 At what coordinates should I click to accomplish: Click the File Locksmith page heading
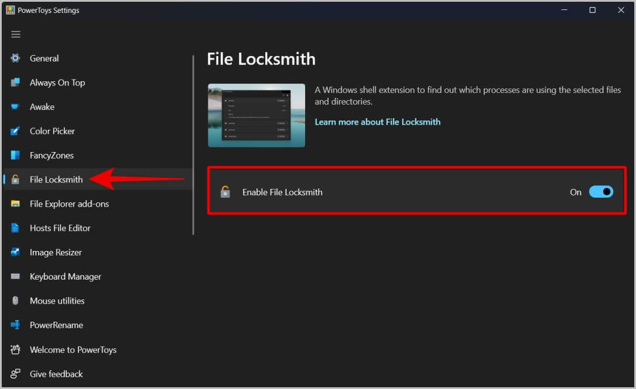point(261,59)
